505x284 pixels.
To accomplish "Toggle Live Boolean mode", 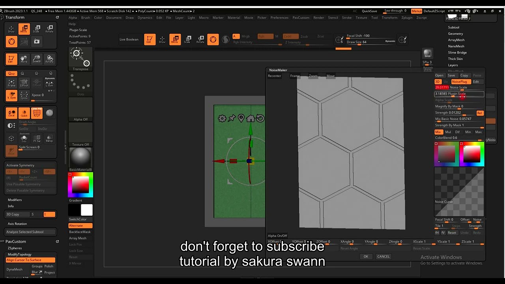I will (x=129, y=39).
